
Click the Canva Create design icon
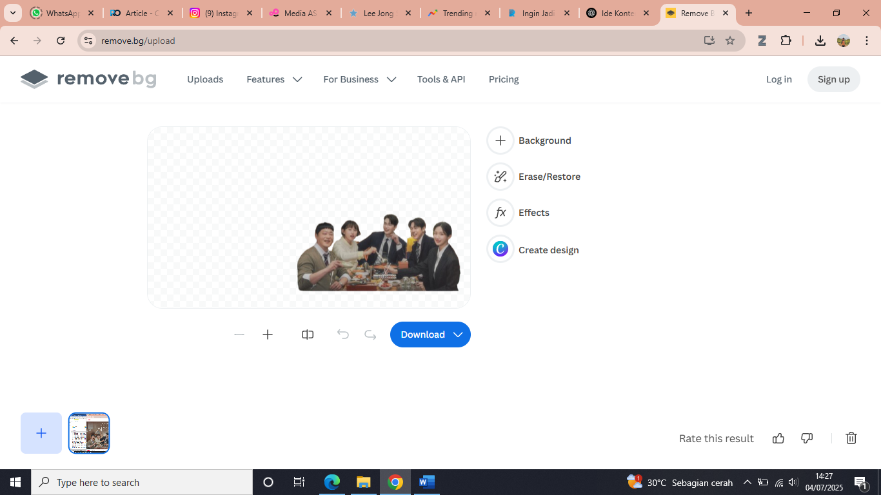pos(500,249)
